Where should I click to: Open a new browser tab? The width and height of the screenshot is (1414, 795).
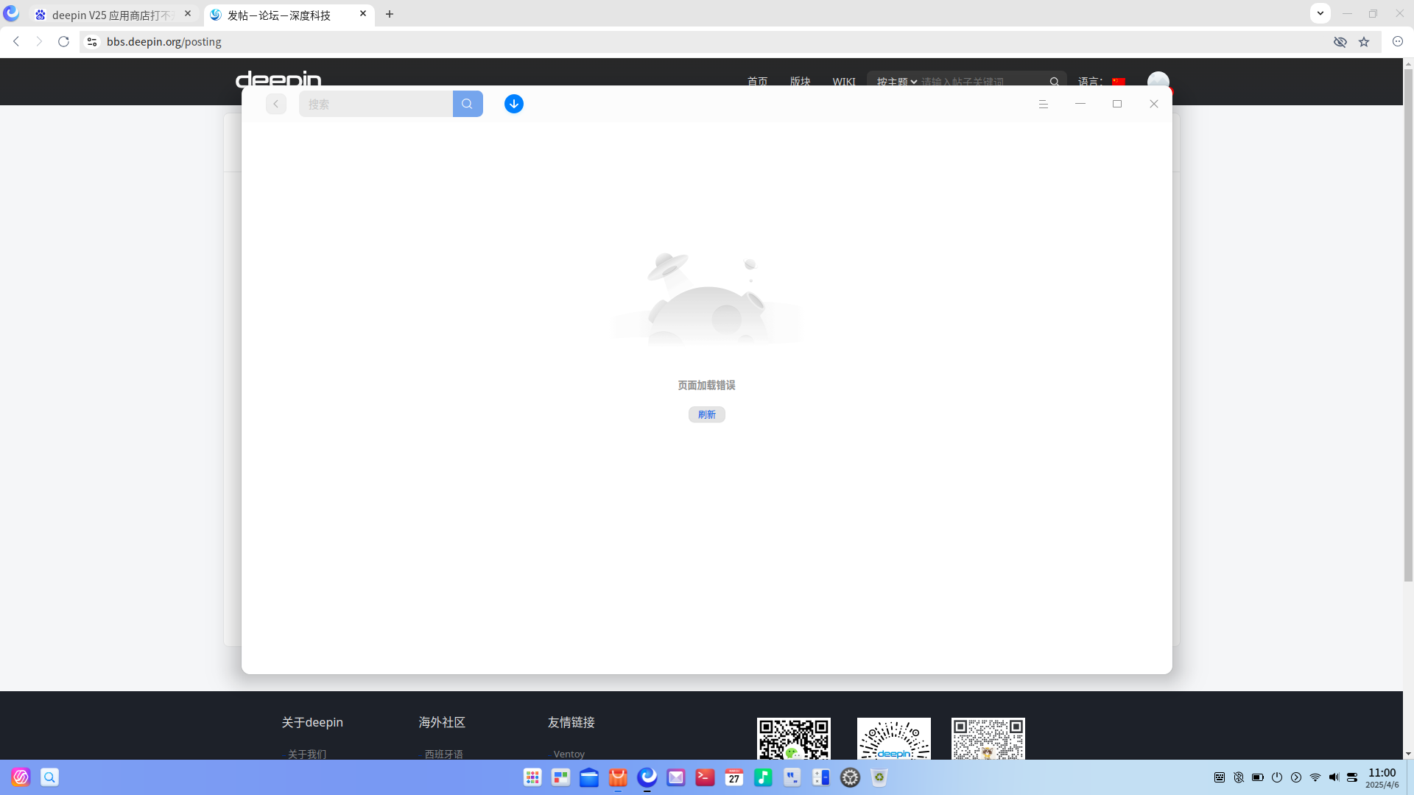click(390, 14)
